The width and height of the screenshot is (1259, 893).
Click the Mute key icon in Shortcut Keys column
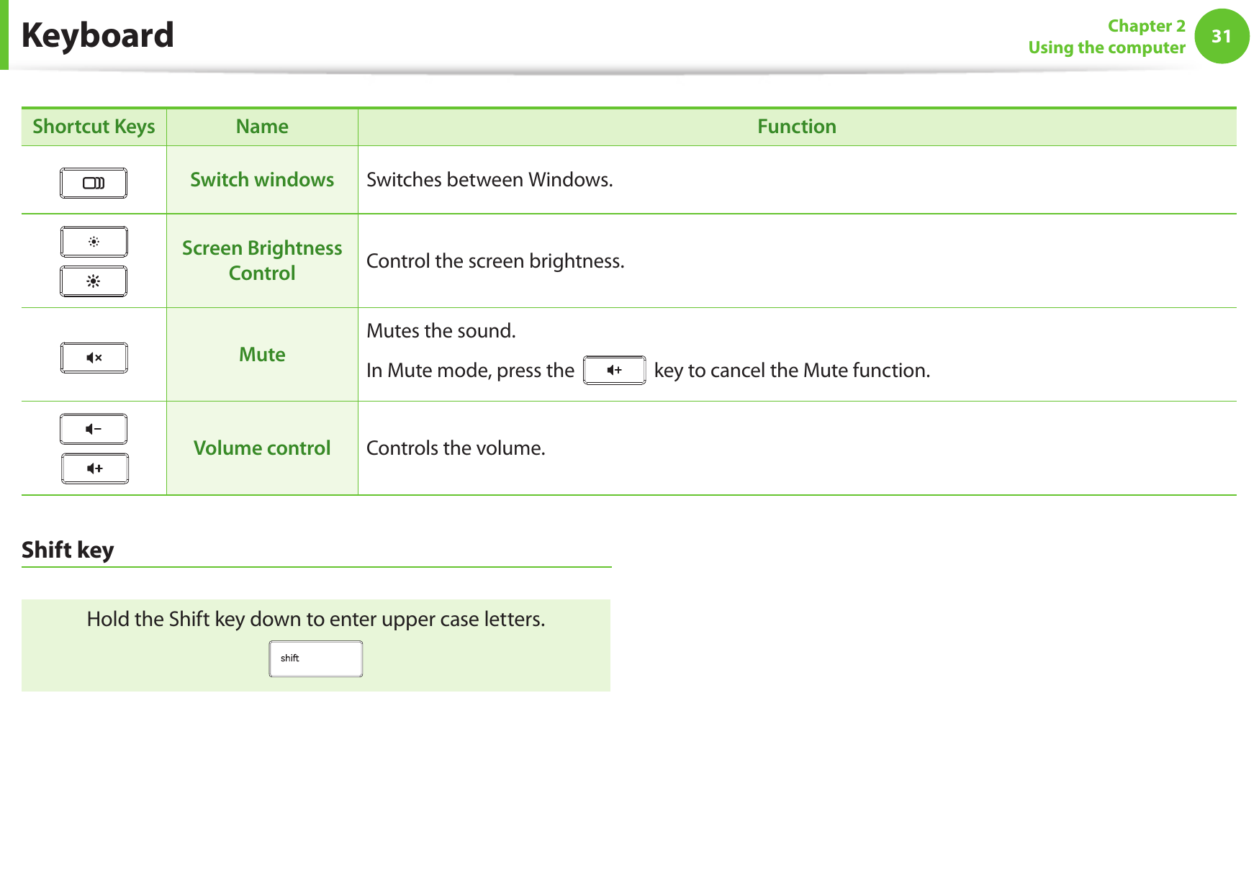[94, 358]
